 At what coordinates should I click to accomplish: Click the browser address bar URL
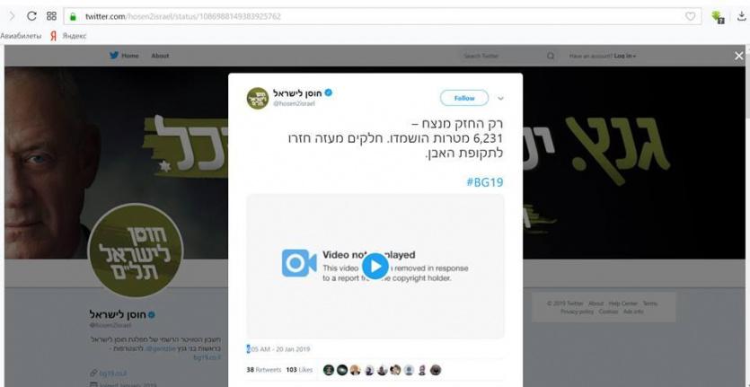pos(183,17)
